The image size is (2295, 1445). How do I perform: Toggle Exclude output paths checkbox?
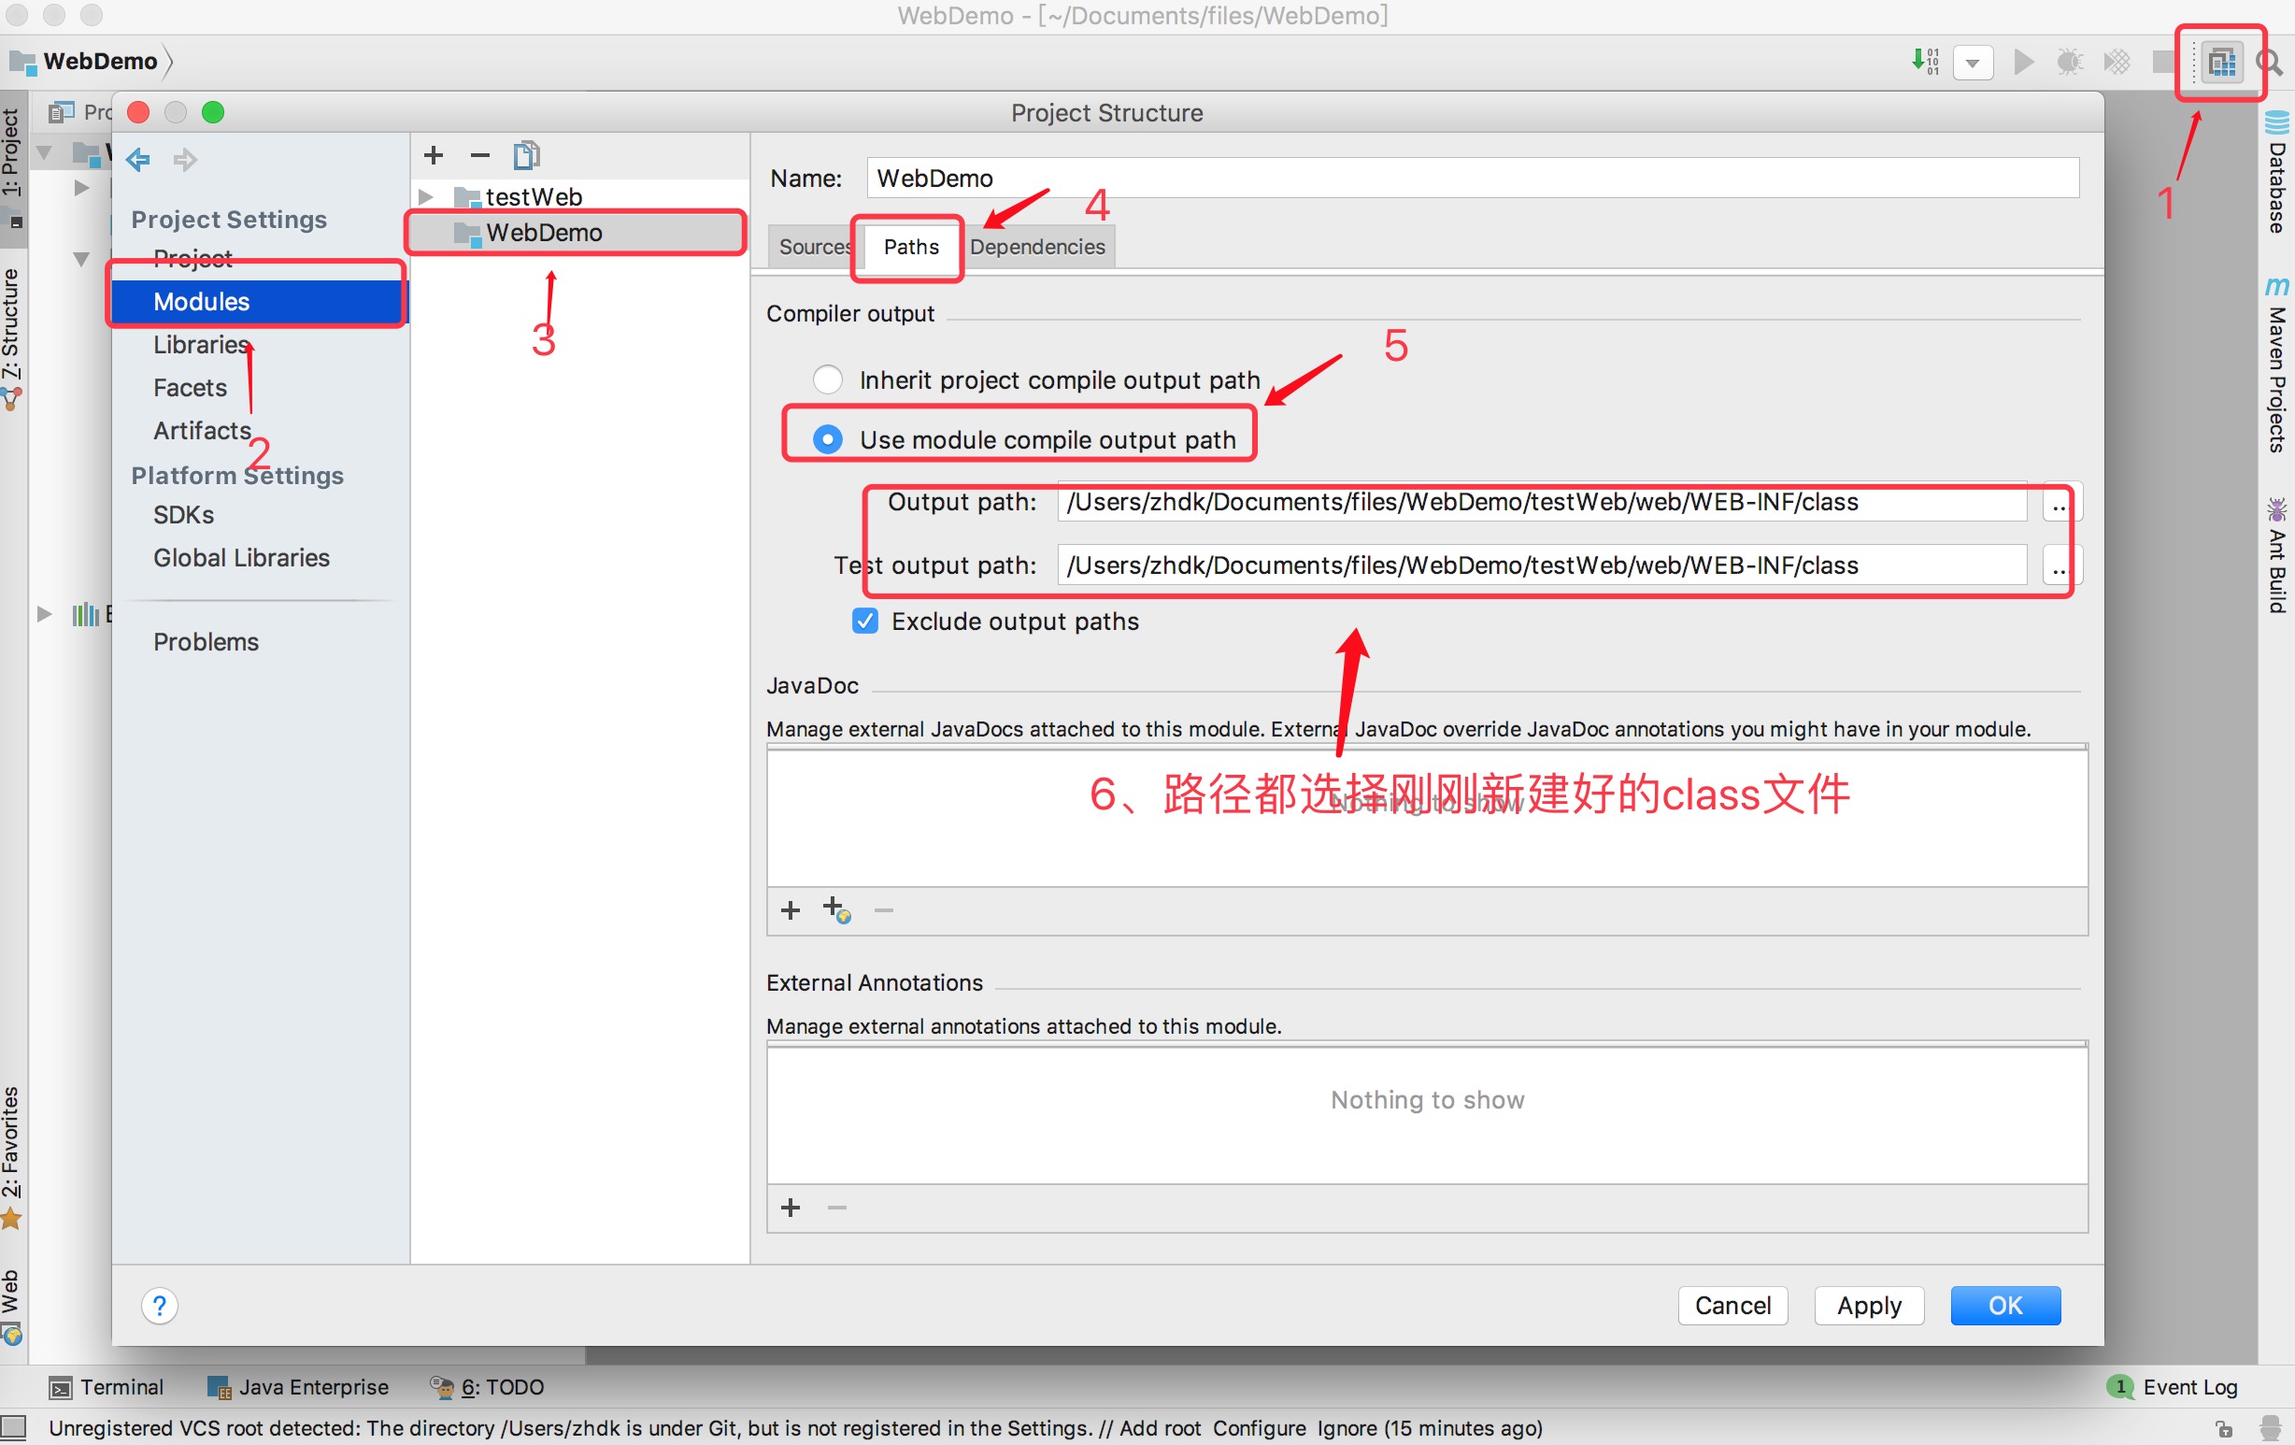point(865,621)
